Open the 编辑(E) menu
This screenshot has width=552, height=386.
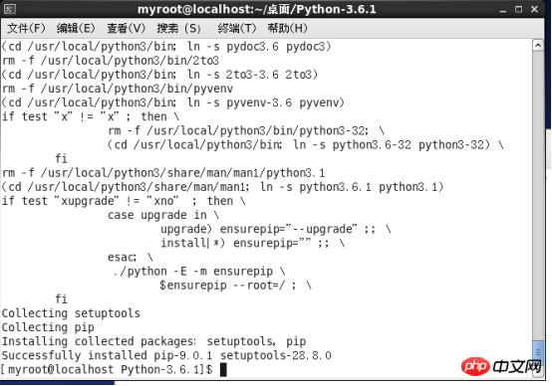76,28
